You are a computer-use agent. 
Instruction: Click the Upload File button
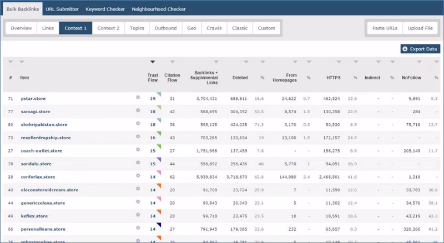click(x=421, y=28)
